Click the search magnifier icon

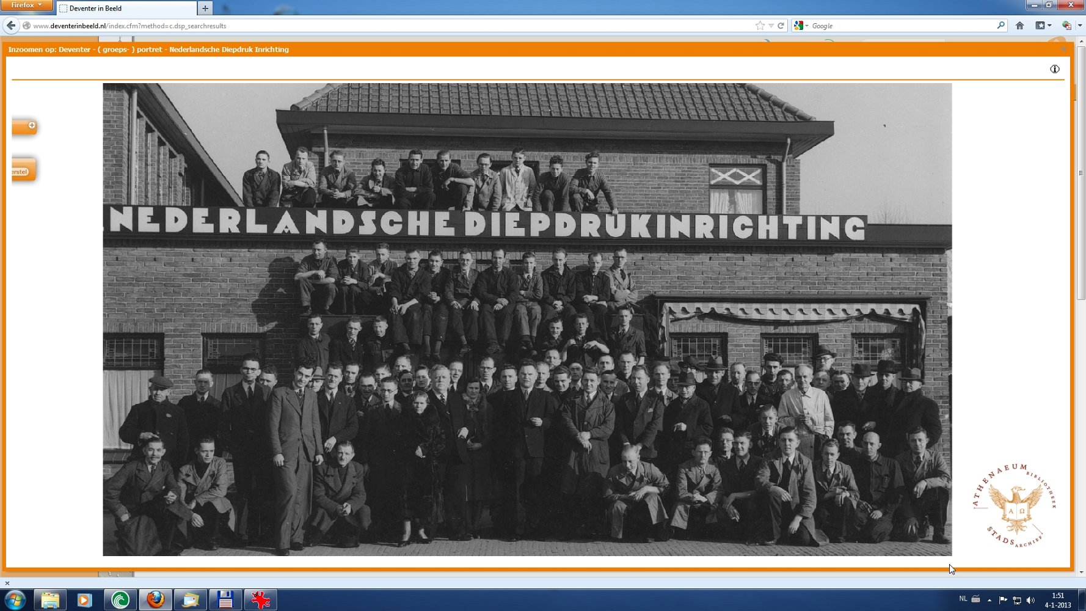[x=1000, y=26]
